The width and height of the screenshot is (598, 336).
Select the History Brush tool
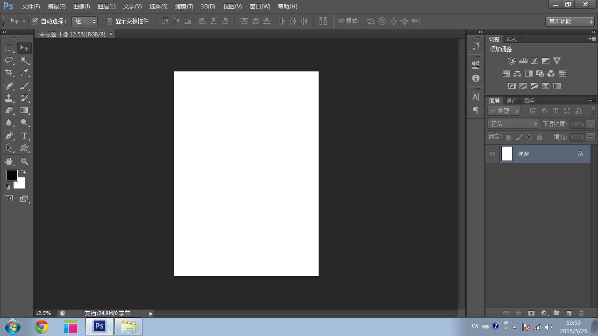24,98
